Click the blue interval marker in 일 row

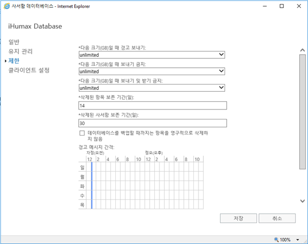[92, 167]
